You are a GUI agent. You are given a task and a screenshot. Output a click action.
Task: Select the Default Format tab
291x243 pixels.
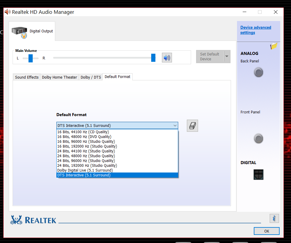(118, 77)
